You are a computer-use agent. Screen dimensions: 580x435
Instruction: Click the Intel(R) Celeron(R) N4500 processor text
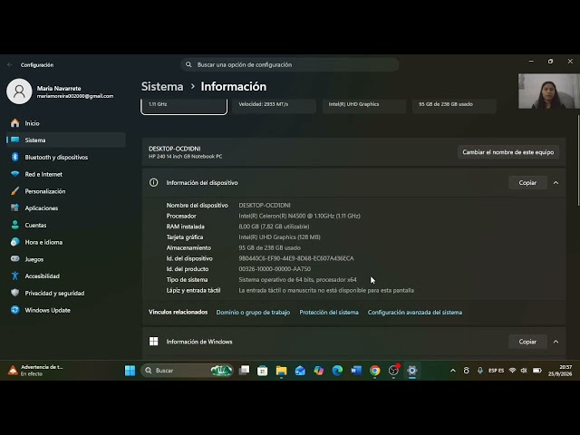tap(299, 216)
